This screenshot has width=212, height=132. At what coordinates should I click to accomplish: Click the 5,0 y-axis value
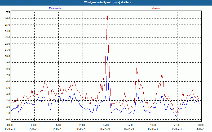(8, 88)
